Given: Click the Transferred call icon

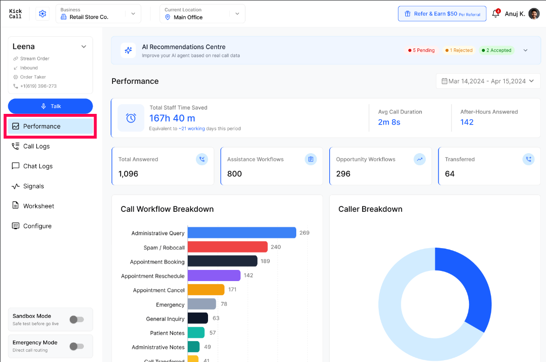Looking at the screenshot, I should [x=529, y=159].
